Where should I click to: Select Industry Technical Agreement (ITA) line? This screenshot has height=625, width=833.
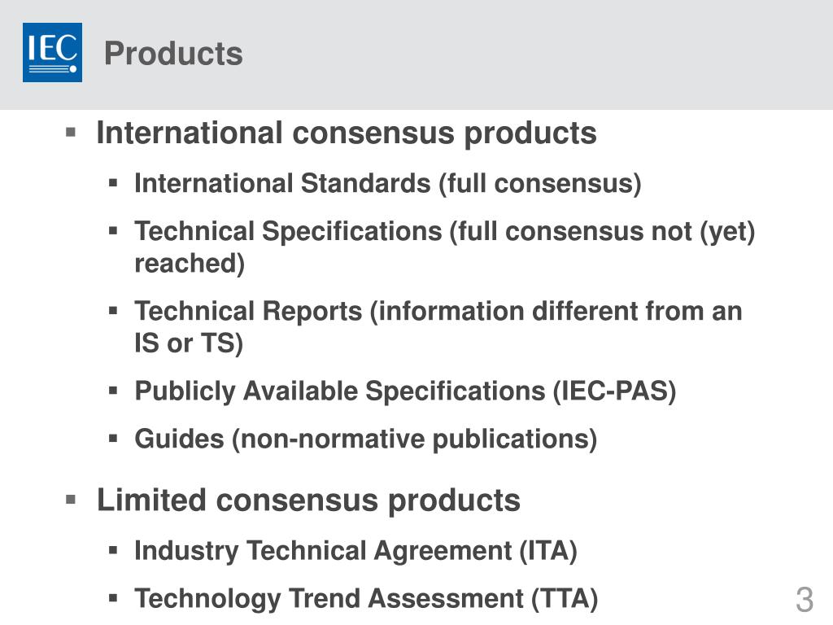point(356,551)
